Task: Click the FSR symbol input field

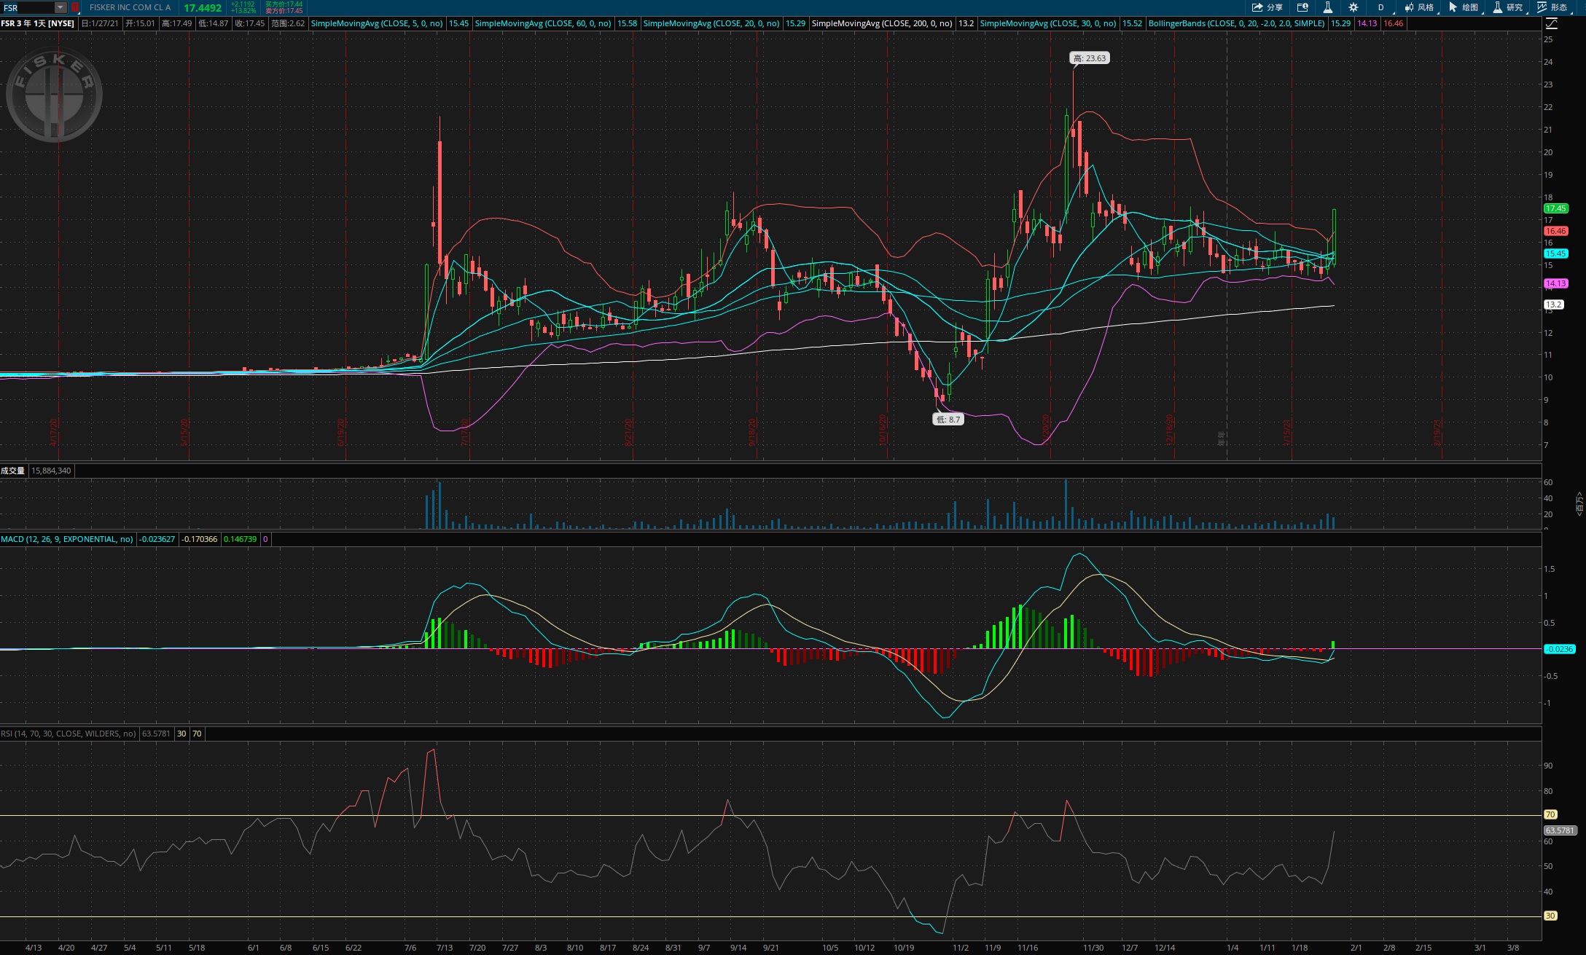Action: (28, 7)
